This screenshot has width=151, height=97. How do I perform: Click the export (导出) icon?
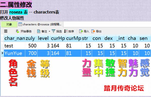(93, 31)
